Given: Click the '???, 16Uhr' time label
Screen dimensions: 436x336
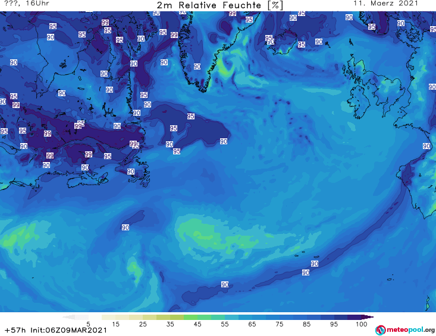Looking at the screenshot, I should point(27,4).
